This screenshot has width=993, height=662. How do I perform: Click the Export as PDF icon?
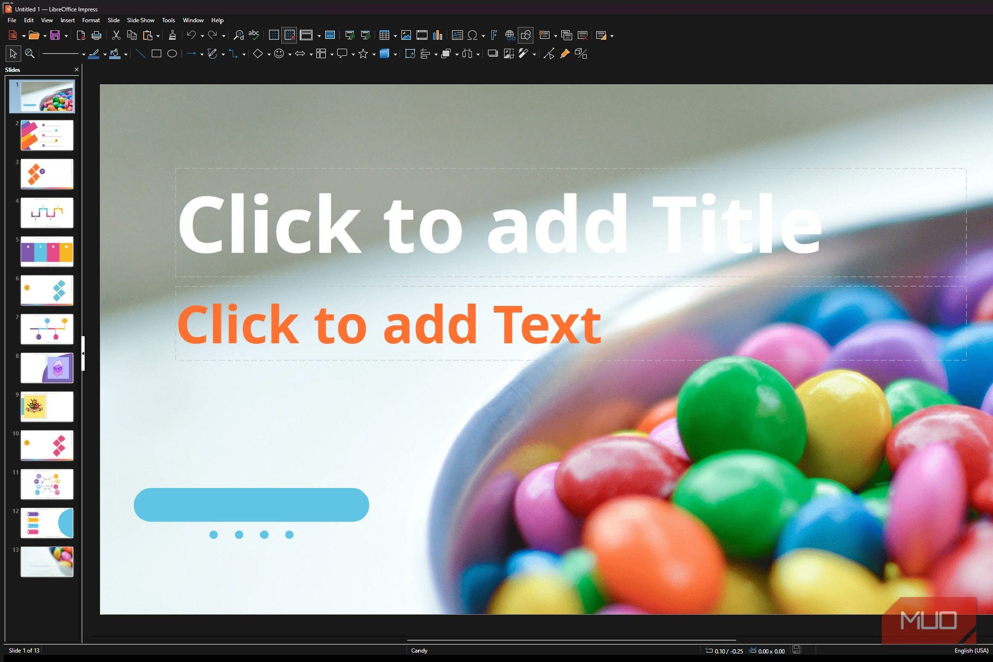click(81, 35)
